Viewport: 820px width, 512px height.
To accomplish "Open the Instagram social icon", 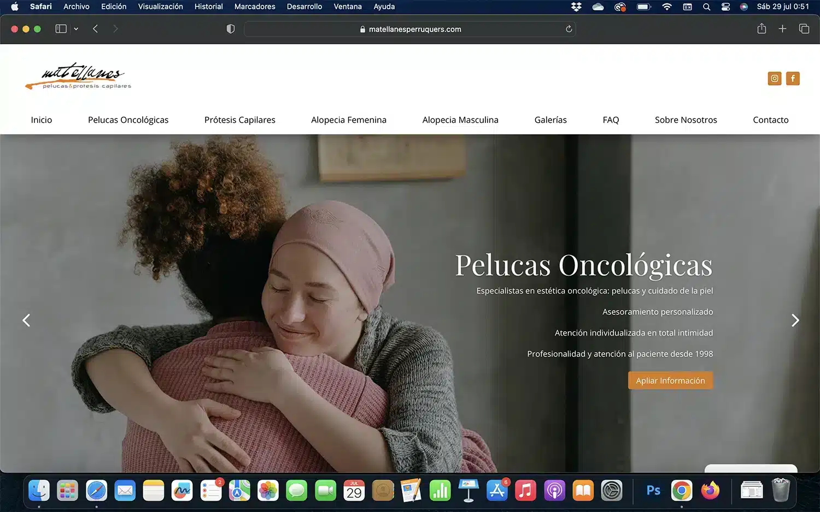I will [x=774, y=79].
